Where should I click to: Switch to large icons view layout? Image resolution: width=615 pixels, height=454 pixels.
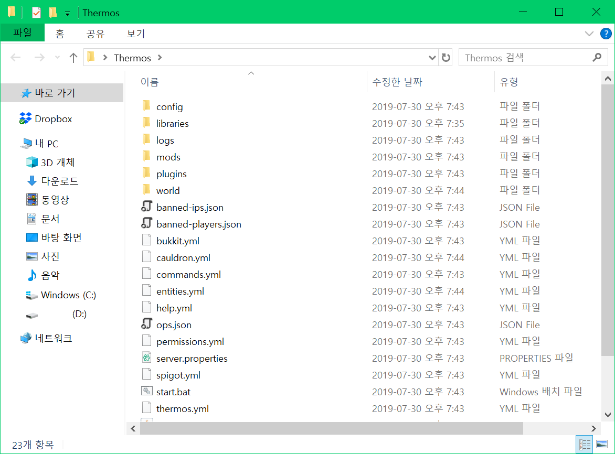click(602, 444)
